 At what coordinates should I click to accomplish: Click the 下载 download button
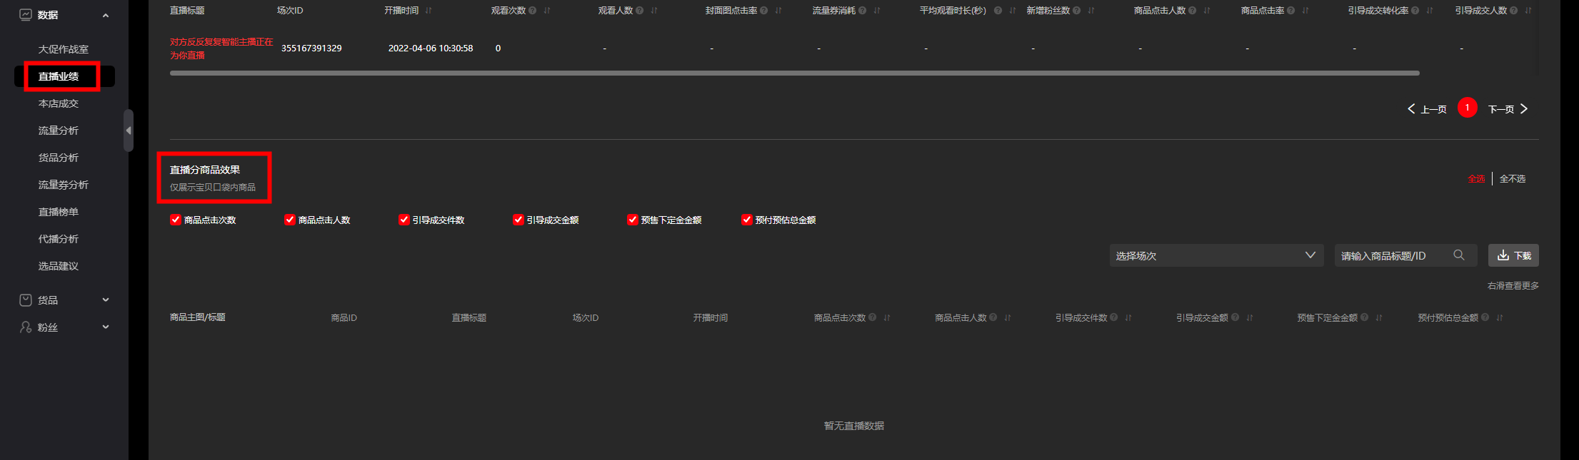pyautogui.click(x=1513, y=255)
